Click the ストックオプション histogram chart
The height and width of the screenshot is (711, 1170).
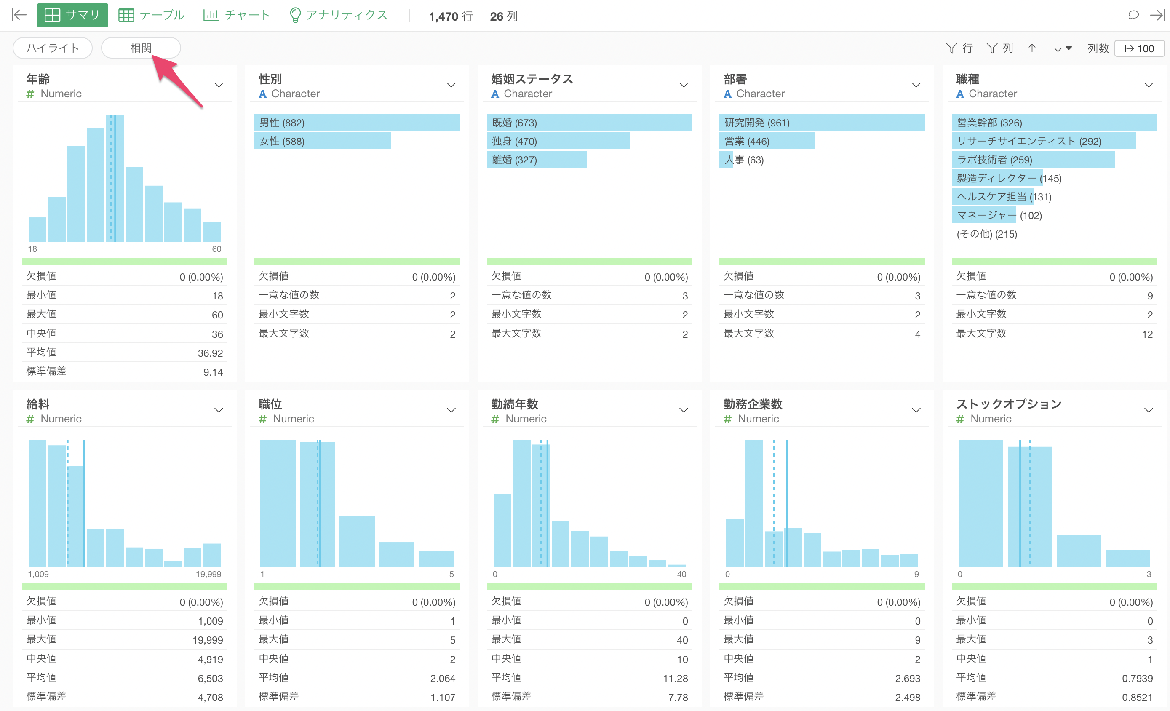click(1054, 503)
